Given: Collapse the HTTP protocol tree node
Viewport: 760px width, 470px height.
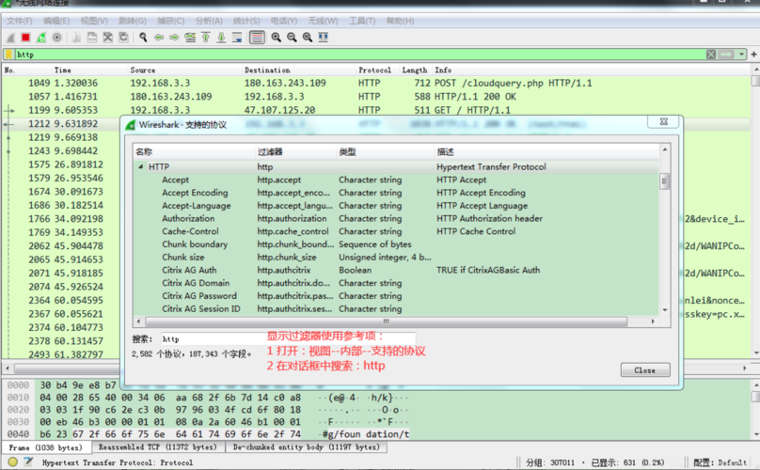Looking at the screenshot, I should pos(140,166).
